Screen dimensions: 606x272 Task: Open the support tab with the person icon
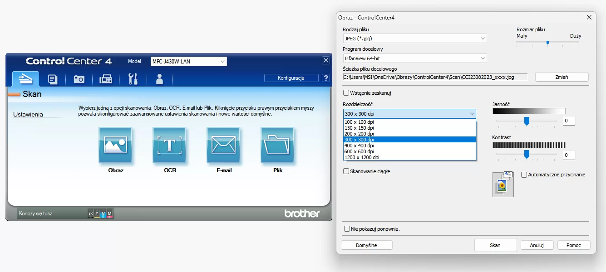(x=159, y=79)
